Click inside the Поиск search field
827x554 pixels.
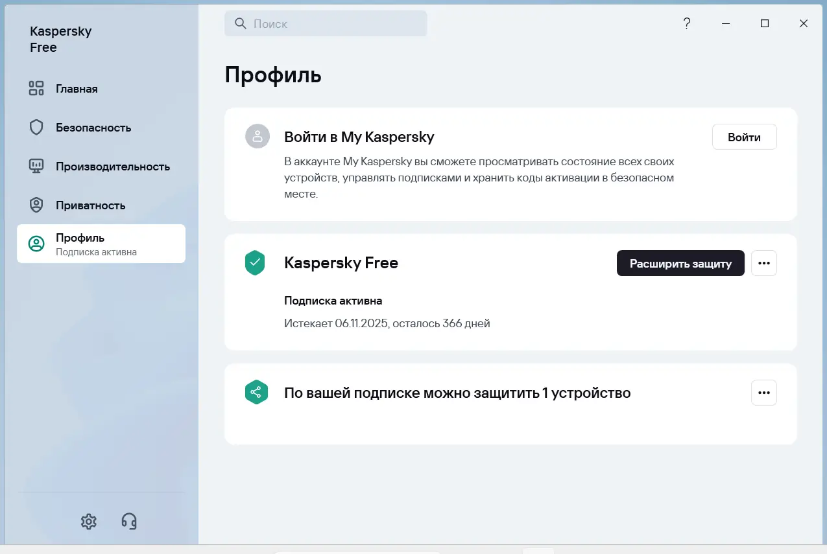[324, 23]
